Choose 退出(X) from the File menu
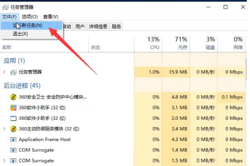Image resolution: width=250 pixels, height=166 pixels. [32, 34]
